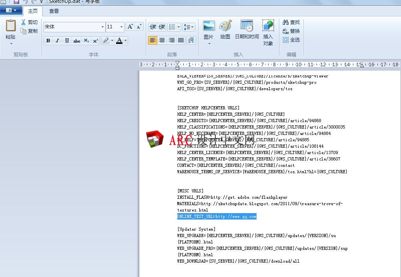The image size is (401, 277).
Task: Expand the 粘贴 options arrow
Action: click(x=11, y=44)
